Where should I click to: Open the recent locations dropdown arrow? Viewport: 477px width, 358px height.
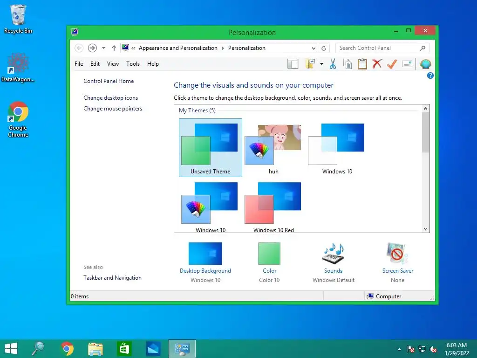click(x=103, y=48)
